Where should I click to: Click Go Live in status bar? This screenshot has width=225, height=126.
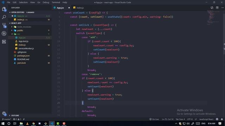[x=154, y=119]
